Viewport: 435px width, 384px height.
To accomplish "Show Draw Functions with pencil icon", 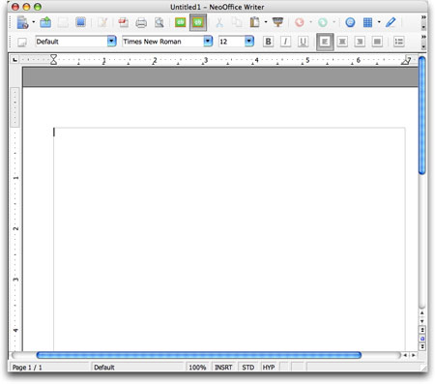I will (391, 22).
